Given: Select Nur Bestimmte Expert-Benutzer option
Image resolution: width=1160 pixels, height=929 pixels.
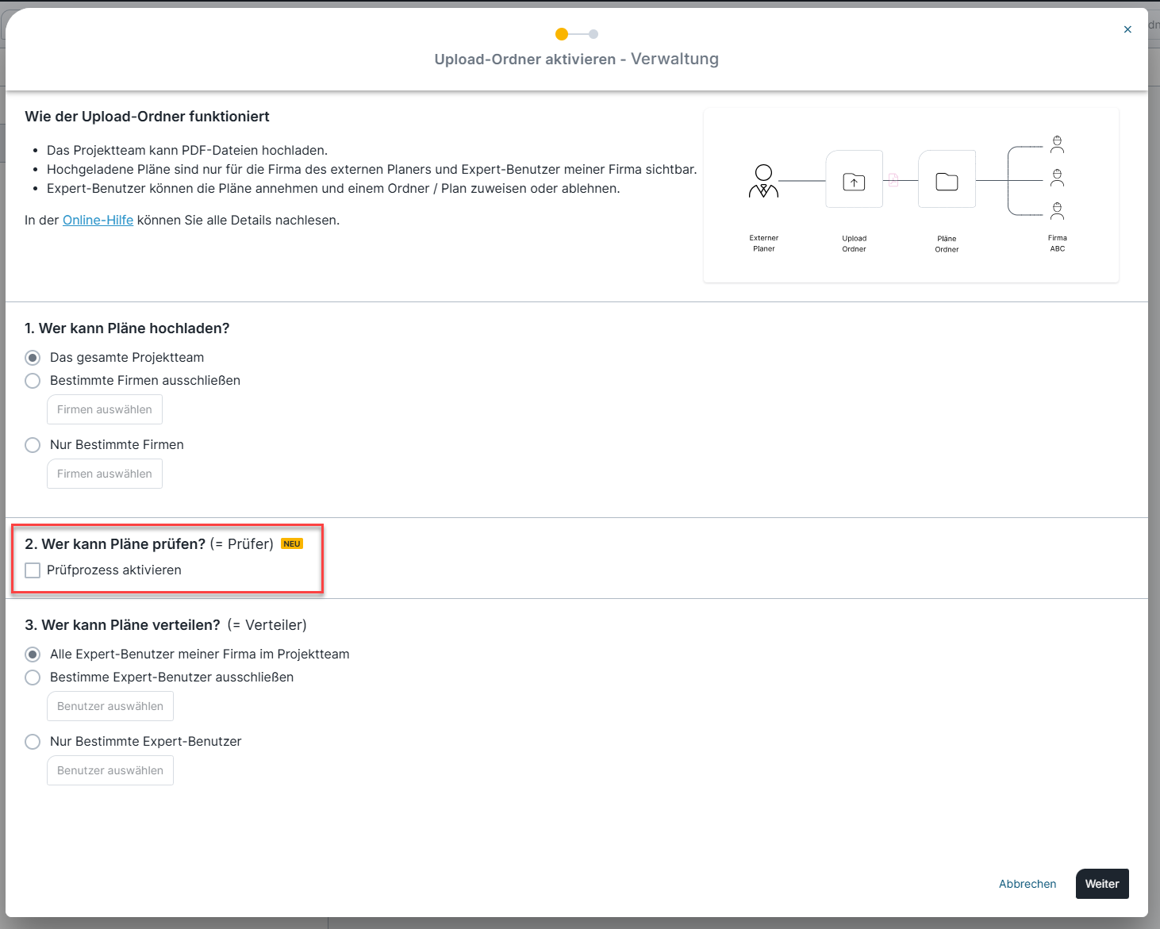Looking at the screenshot, I should [33, 742].
